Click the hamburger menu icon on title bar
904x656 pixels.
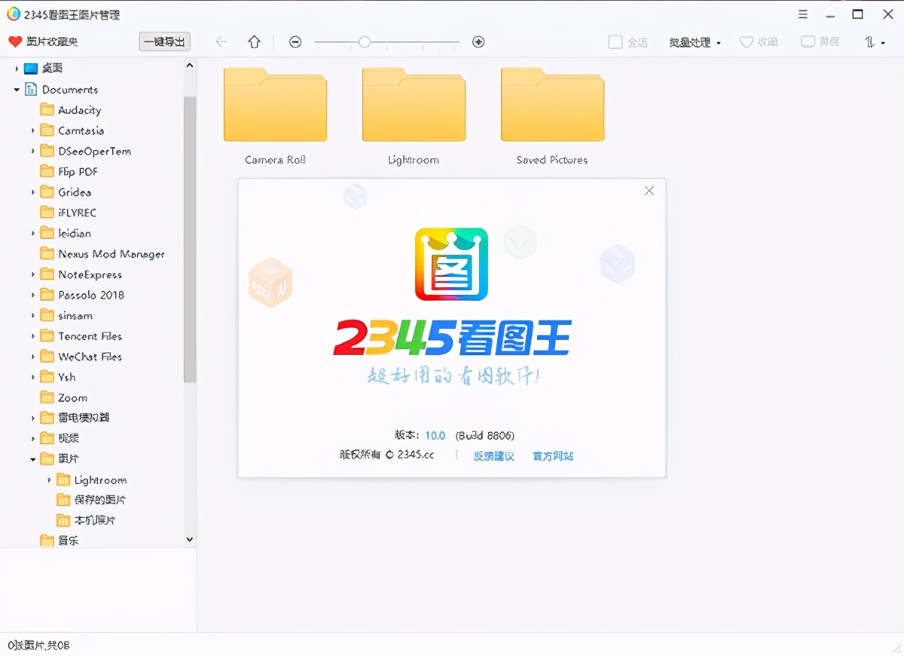(x=802, y=14)
